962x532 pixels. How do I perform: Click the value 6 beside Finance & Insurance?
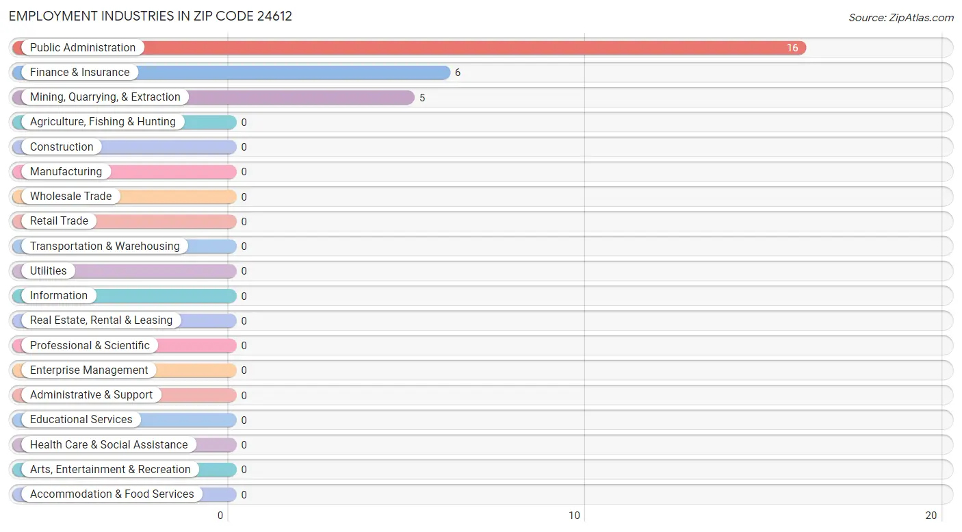click(458, 73)
